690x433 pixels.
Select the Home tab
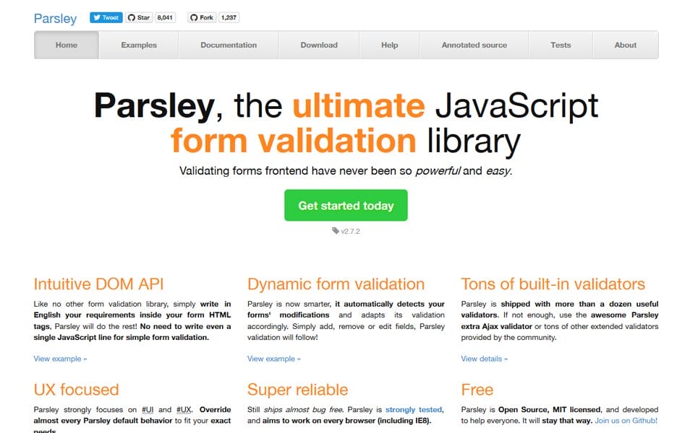[x=67, y=45]
